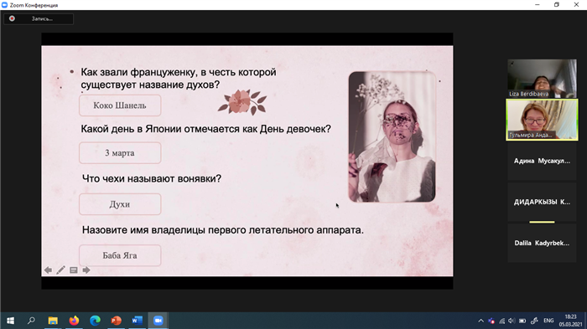Open Word from the taskbar
Viewport: 587px width, 329px height.
tap(137, 321)
